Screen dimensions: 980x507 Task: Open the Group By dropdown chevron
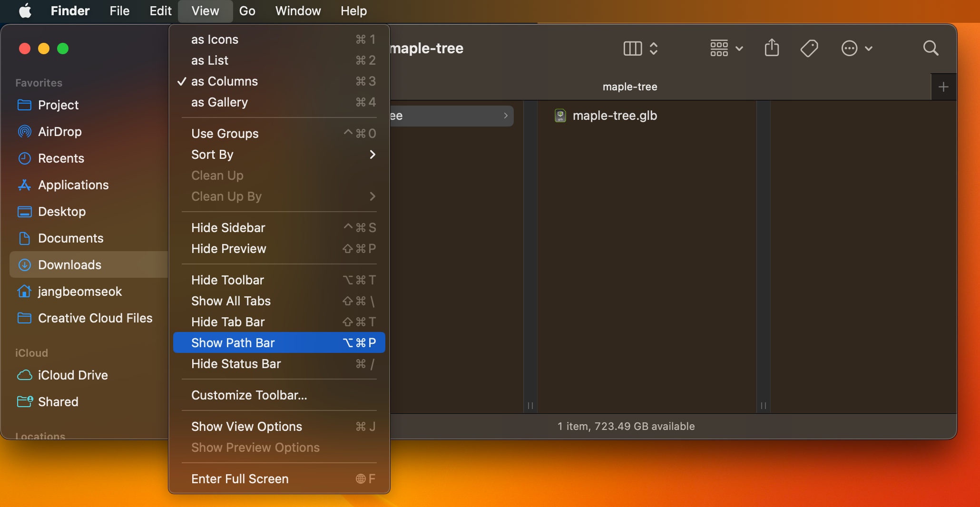(739, 48)
